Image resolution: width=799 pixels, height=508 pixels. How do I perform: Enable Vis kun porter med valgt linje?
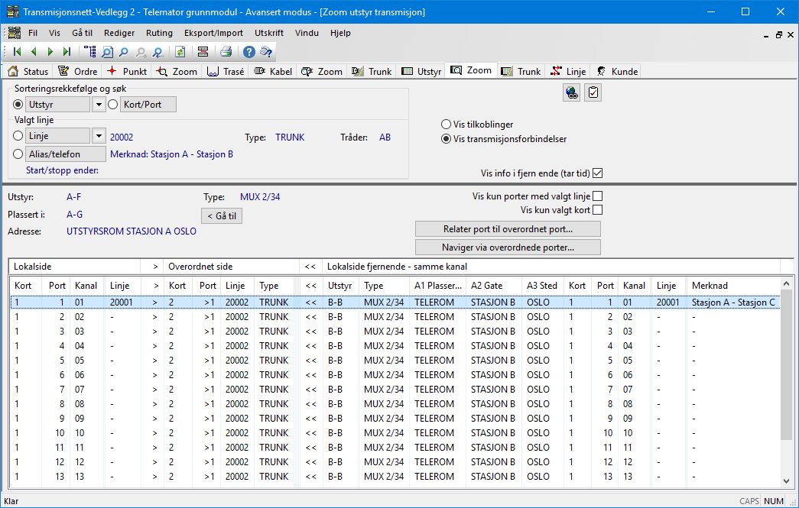pos(598,196)
